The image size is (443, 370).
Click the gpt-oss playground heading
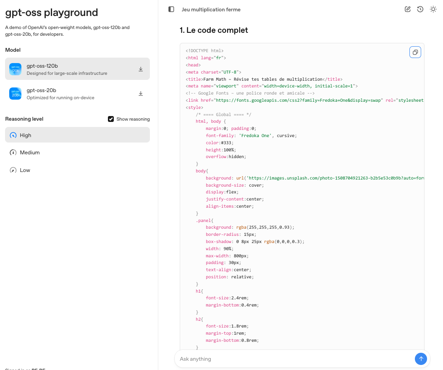click(x=52, y=13)
